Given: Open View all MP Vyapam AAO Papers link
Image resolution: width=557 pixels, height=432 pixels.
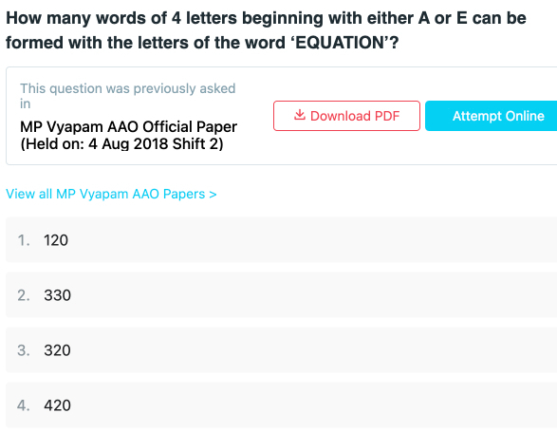Looking at the screenshot, I should 111,194.
